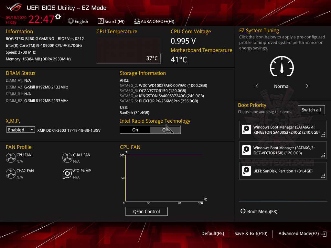The height and width of the screenshot is (248, 331).
Task: Enable the On option for Intel Rapid Storage
Action: pos(135,129)
